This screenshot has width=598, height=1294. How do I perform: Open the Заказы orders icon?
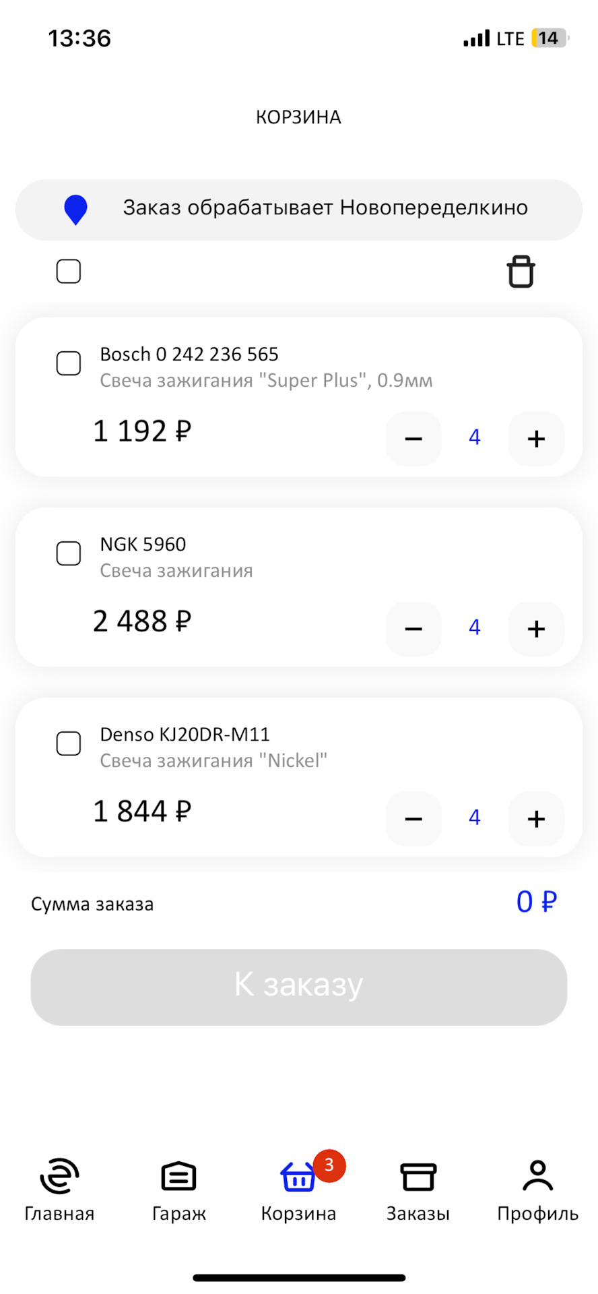point(418,1177)
